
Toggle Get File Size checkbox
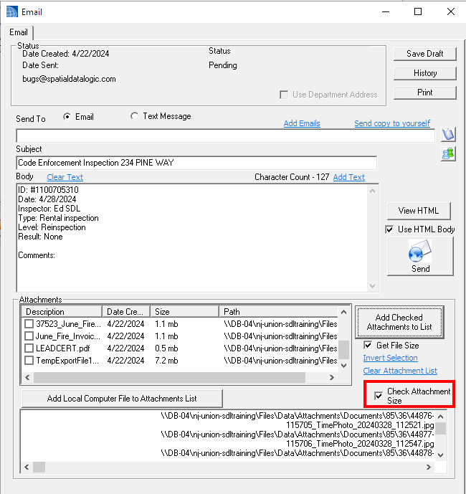click(x=368, y=346)
